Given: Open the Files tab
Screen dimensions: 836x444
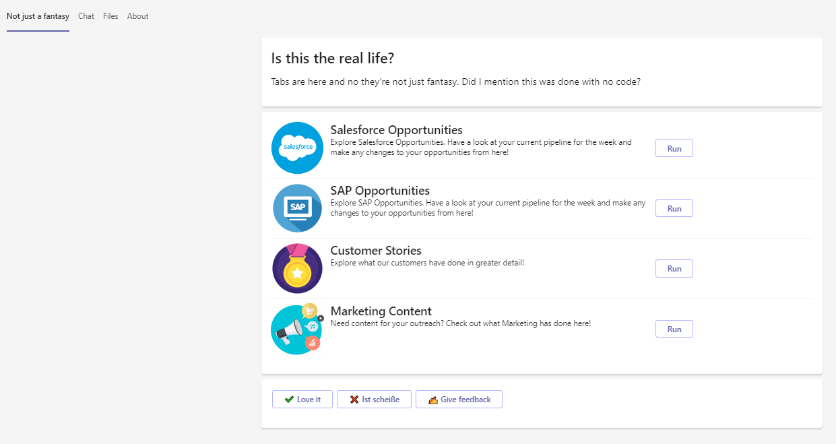Looking at the screenshot, I should click(110, 16).
